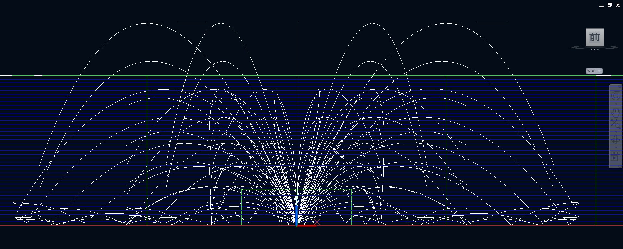Screen dimensions: 623x249
Task: Expand the orbit options arrow
Action: pyautogui.click(x=616, y=147)
